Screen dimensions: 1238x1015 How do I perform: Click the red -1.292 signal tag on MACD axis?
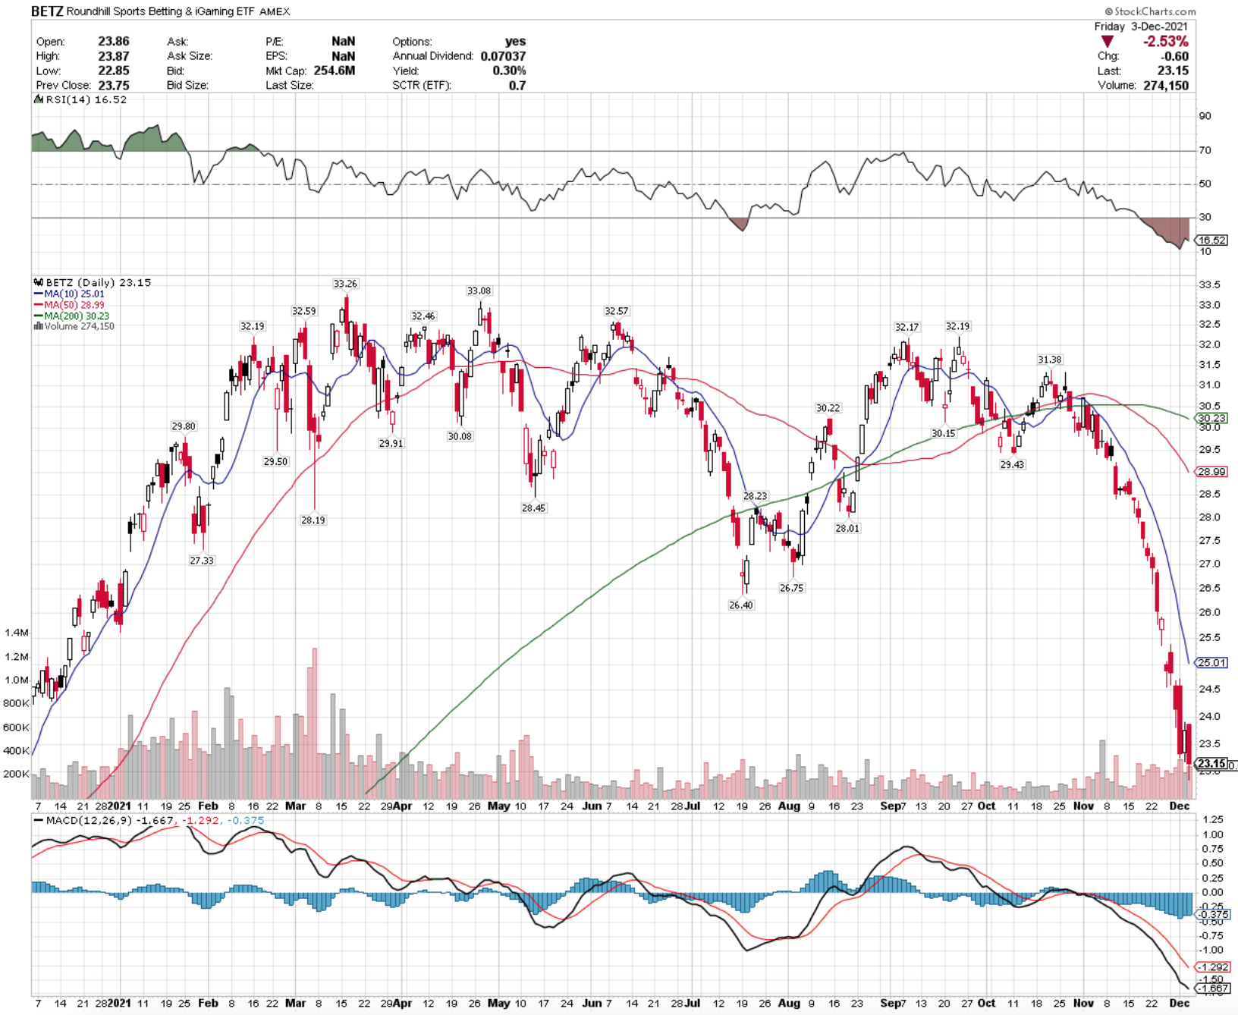(x=1213, y=967)
